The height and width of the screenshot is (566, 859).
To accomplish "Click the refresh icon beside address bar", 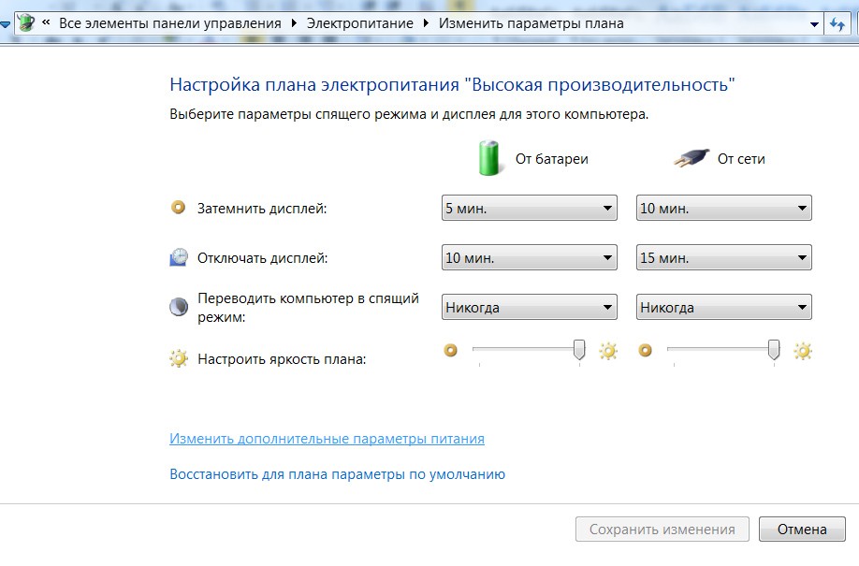I will 837,23.
